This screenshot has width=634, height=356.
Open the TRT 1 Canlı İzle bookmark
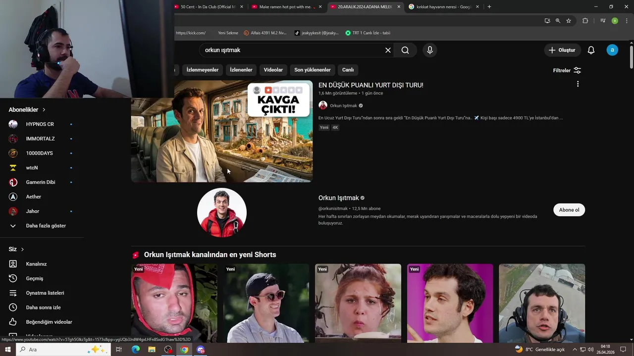point(368,33)
